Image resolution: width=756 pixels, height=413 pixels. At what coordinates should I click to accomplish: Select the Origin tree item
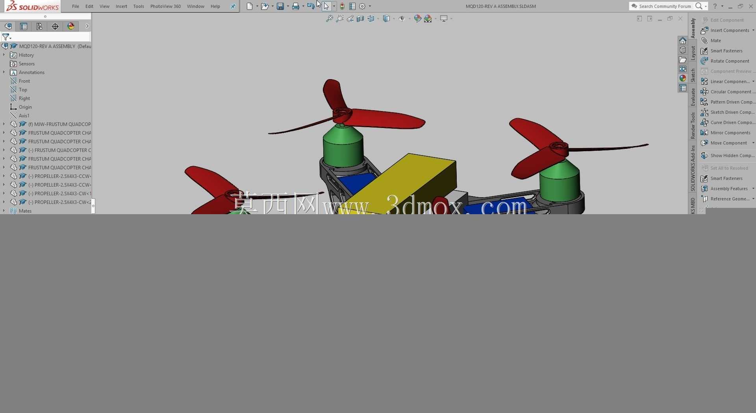click(25, 107)
